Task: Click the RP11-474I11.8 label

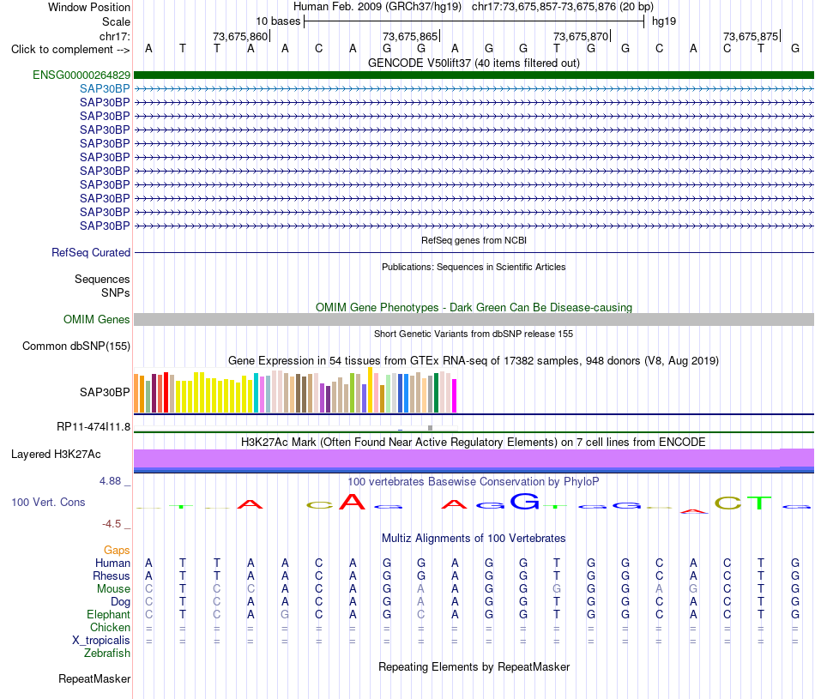Action: 93,426
